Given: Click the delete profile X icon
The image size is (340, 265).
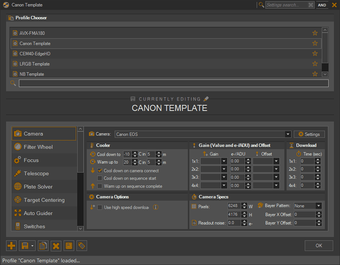Looking at the screenshot, I should tap(56, 246).
